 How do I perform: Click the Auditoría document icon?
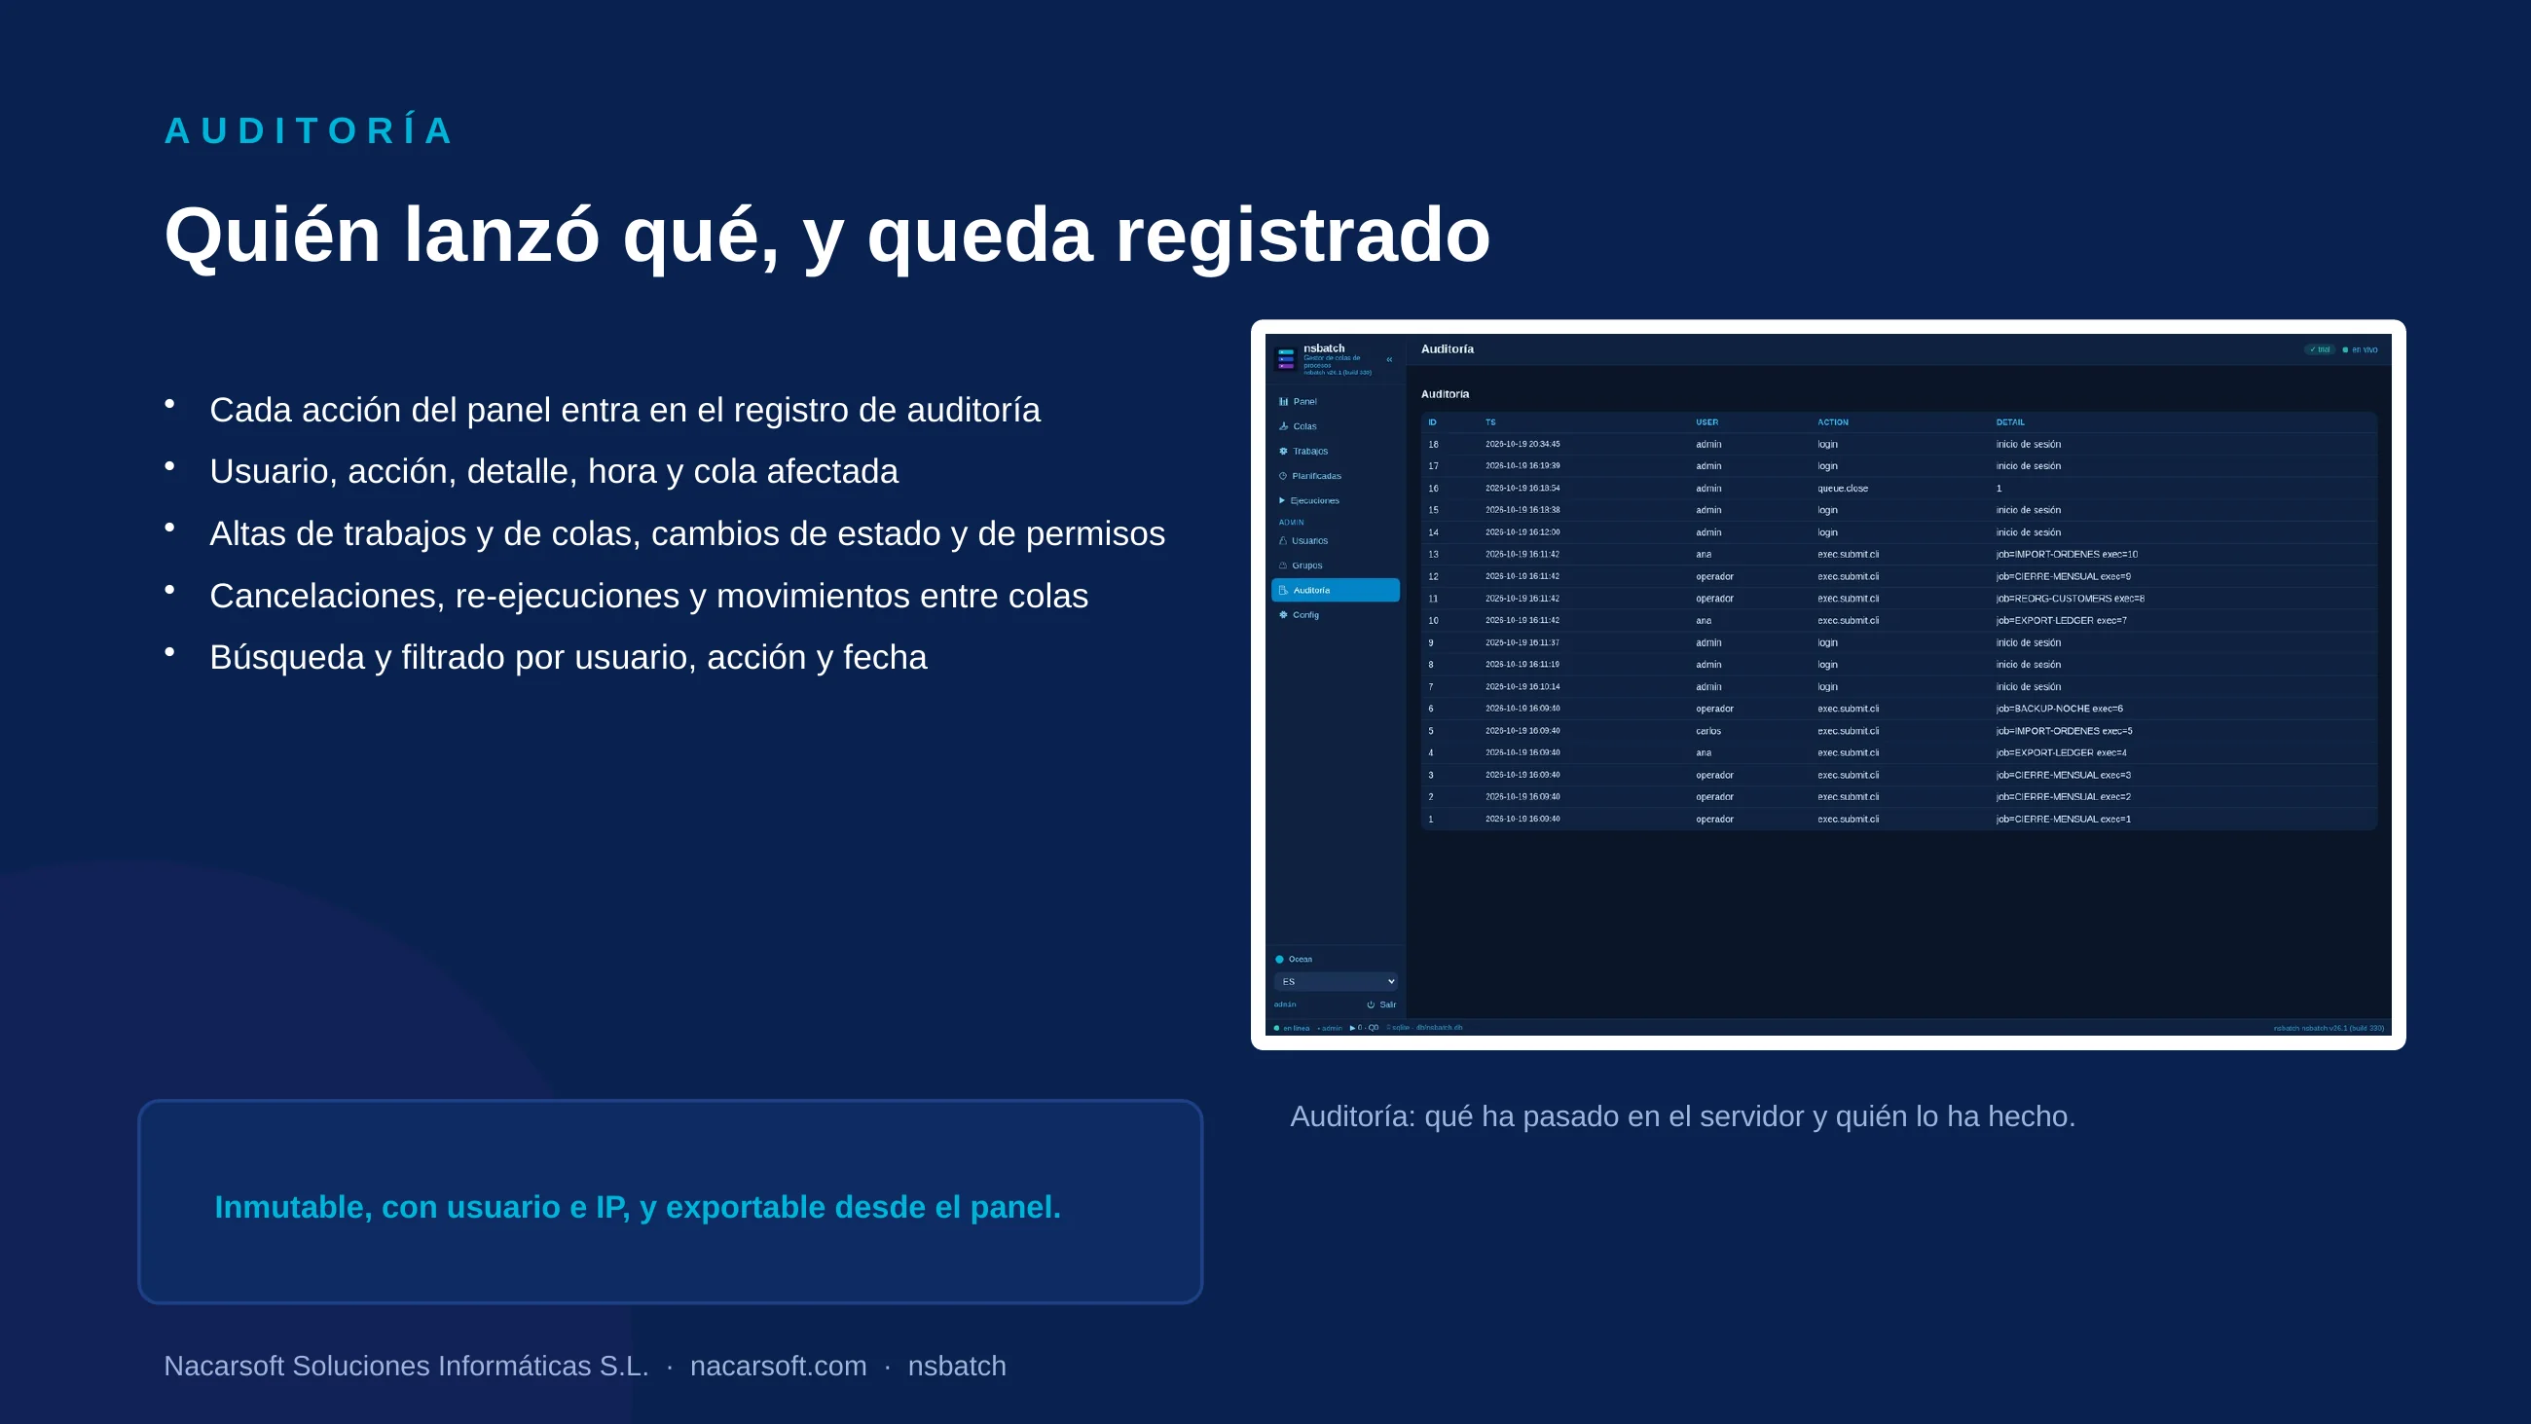pyautogui.click(x=1283, y=590)
